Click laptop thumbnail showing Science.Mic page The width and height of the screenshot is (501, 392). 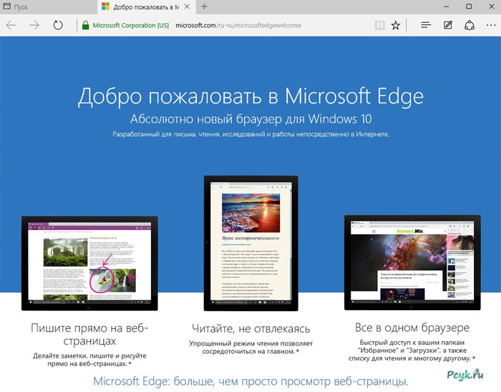(412, 263)
